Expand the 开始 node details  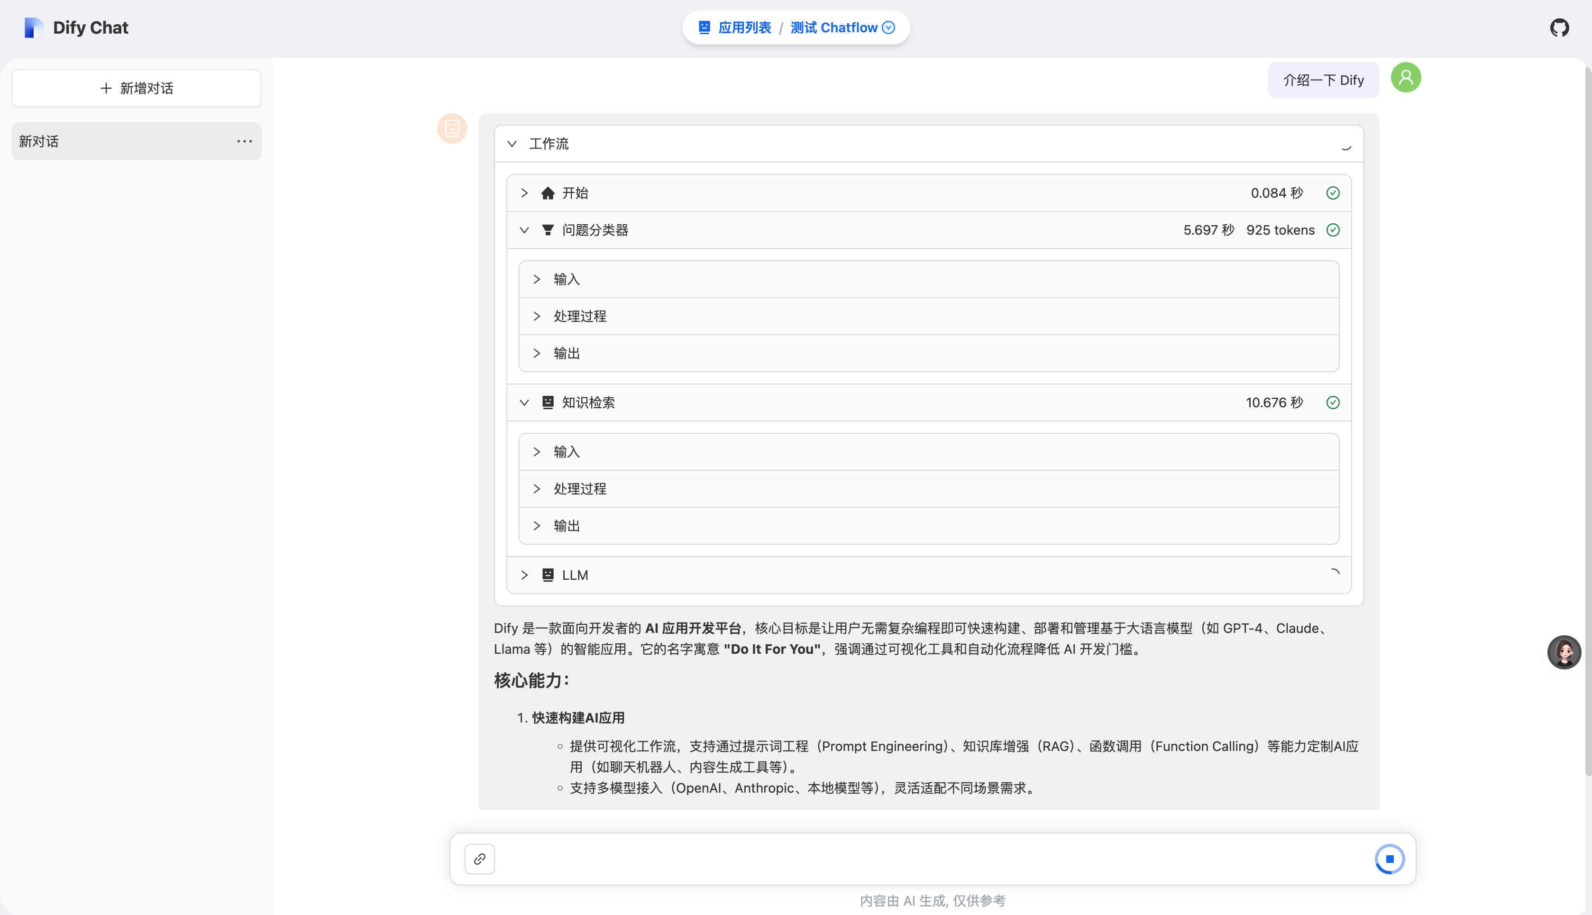click(x=525, y=193)
